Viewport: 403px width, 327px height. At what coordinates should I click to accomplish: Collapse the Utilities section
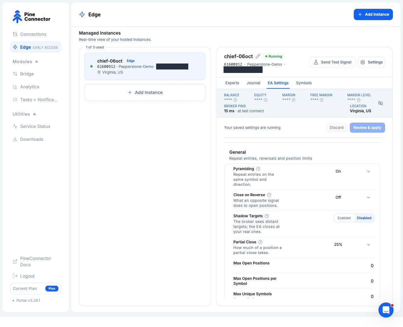25,114
